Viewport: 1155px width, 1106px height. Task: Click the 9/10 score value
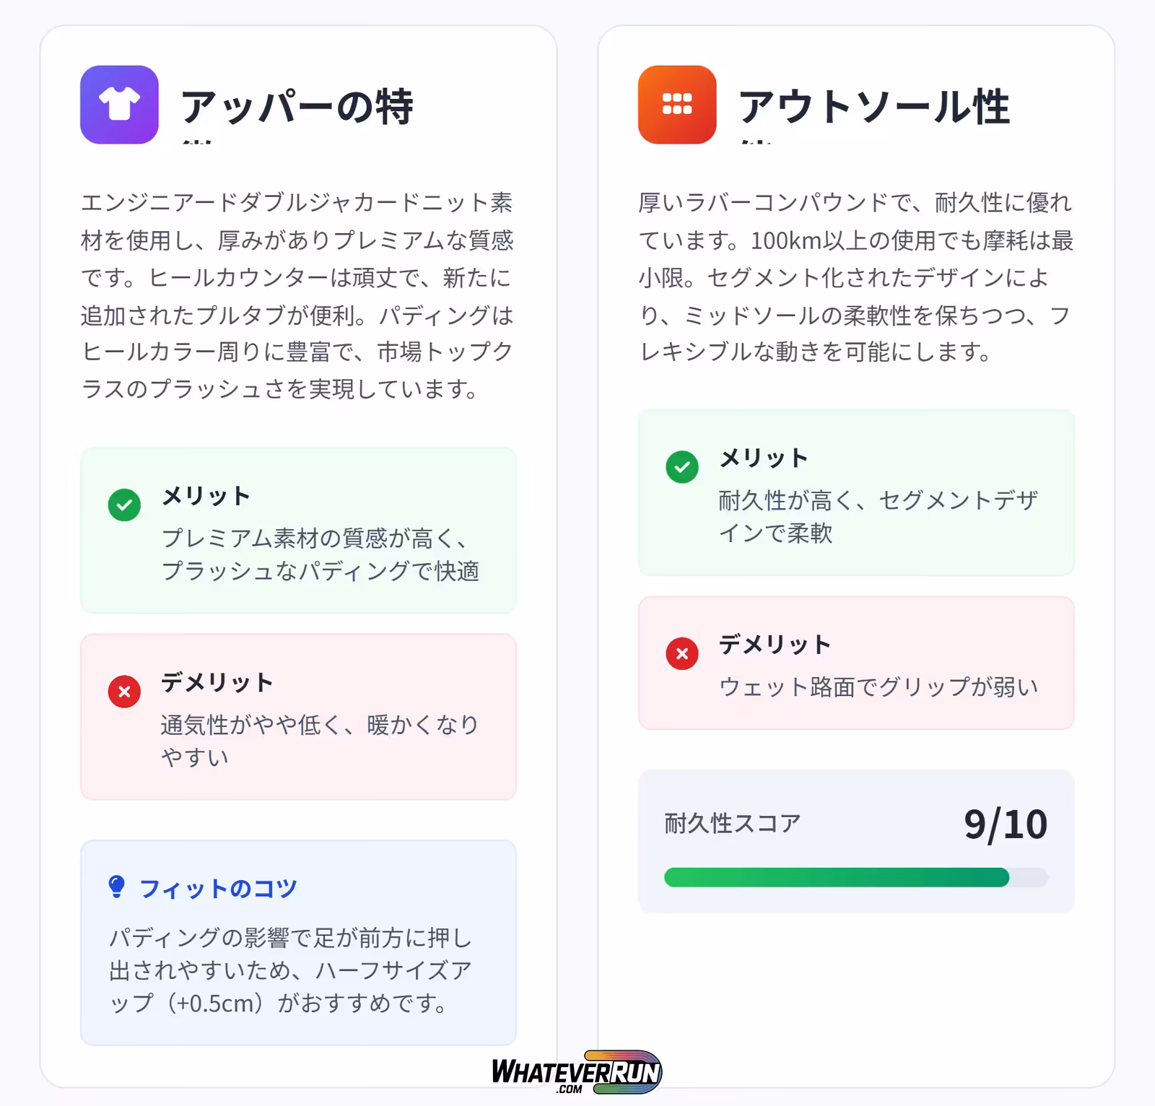point(1005,824)
